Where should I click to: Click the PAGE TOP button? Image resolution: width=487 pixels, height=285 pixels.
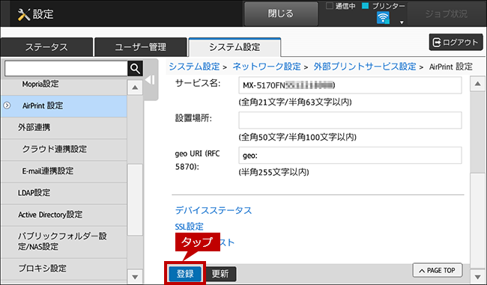[x=438, y=271]
